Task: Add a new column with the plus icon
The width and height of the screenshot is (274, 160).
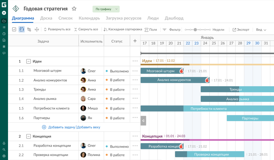Action: (135, 41)
